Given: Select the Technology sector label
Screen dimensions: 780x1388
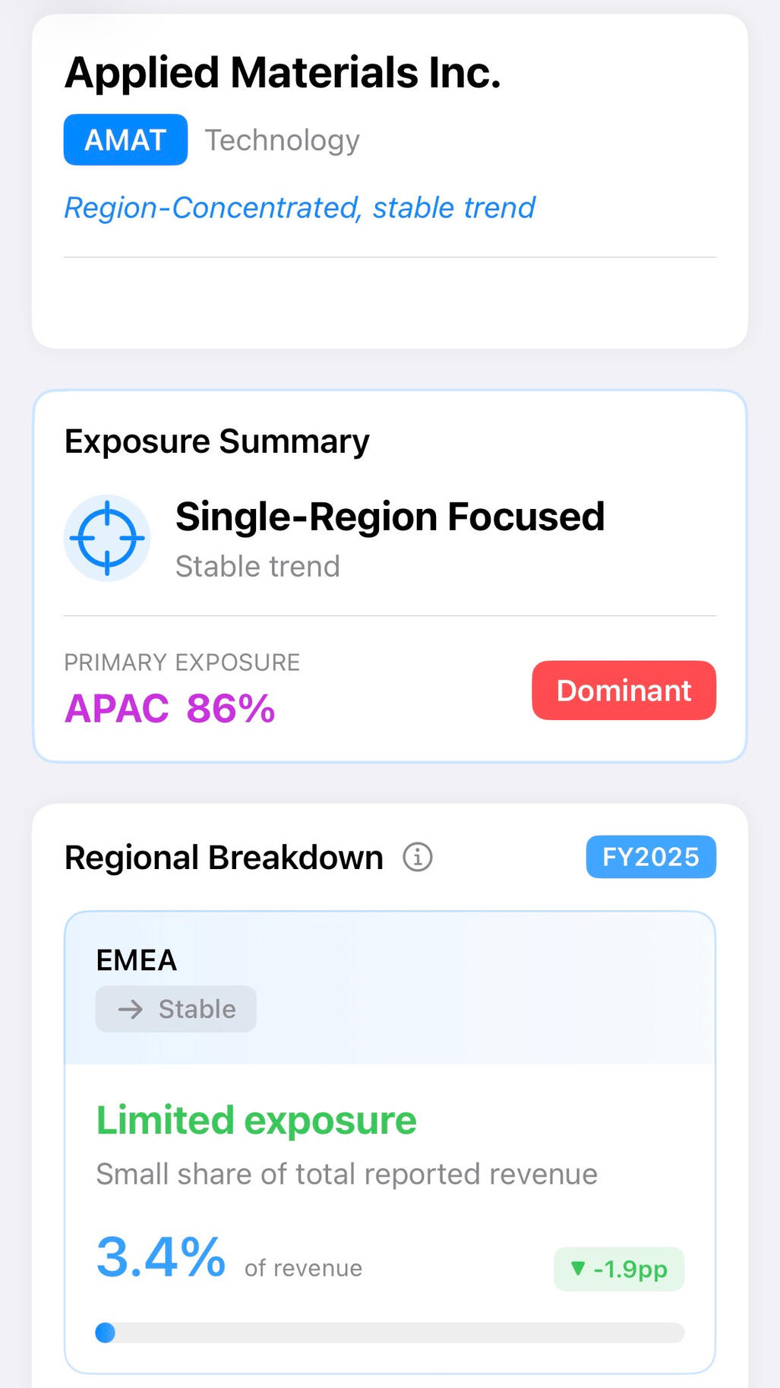Looking at the screenshot, I should point(282,141).
